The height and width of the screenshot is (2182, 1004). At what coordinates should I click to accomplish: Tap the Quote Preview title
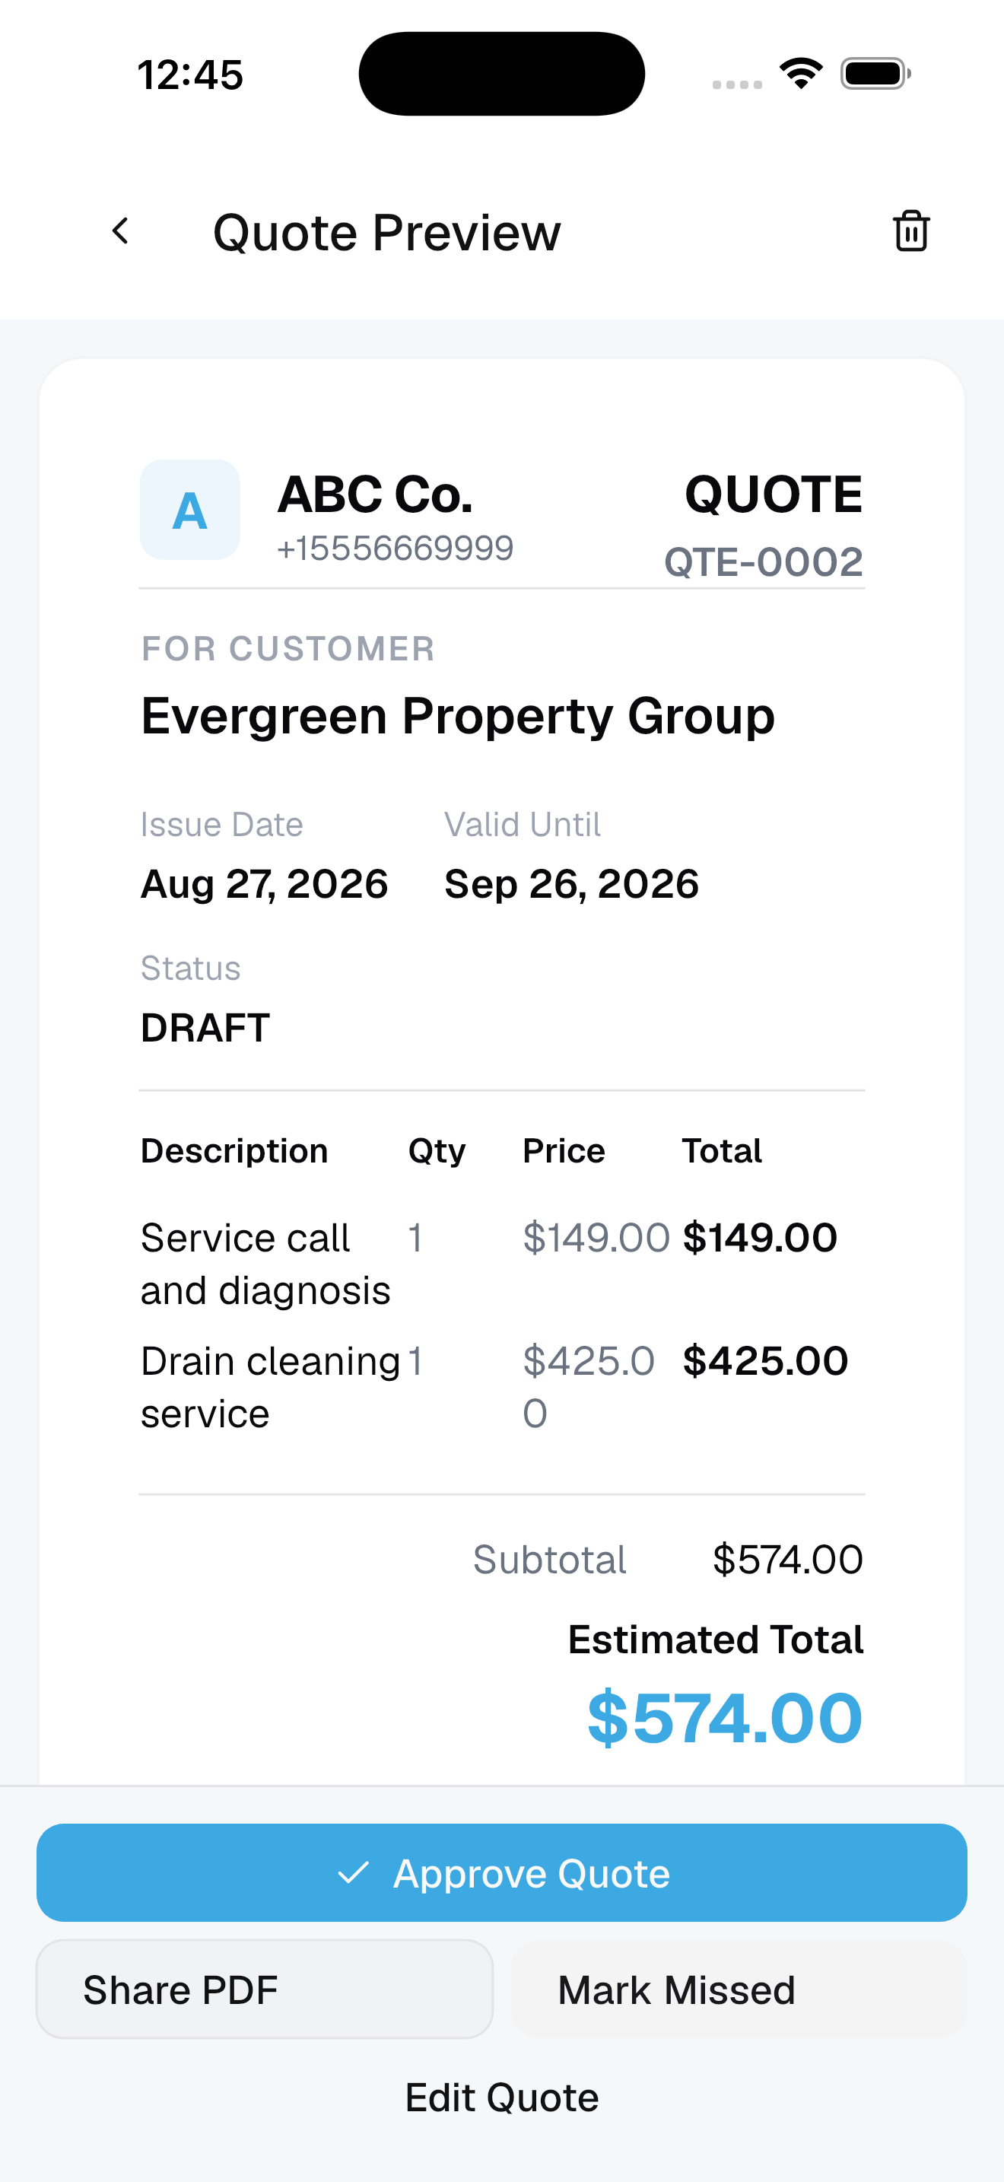[x=387, y=231]
